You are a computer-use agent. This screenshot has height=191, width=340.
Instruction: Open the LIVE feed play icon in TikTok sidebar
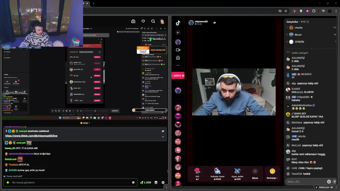(178, 58)
